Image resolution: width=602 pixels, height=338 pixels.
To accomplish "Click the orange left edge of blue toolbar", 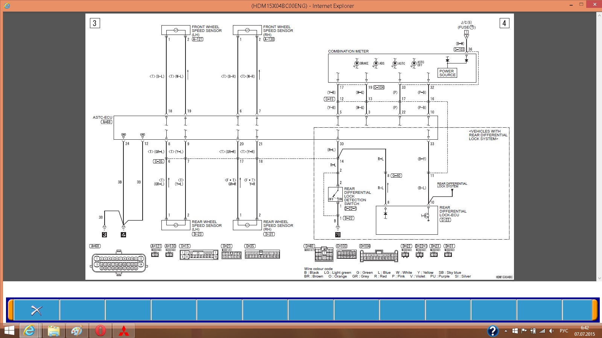I will (x=11, y=310).
